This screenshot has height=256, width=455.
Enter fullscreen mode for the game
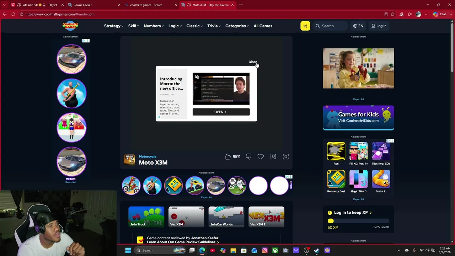point(286,156)
